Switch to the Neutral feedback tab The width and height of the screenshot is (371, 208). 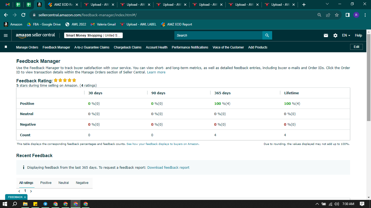tap(64, 183)
